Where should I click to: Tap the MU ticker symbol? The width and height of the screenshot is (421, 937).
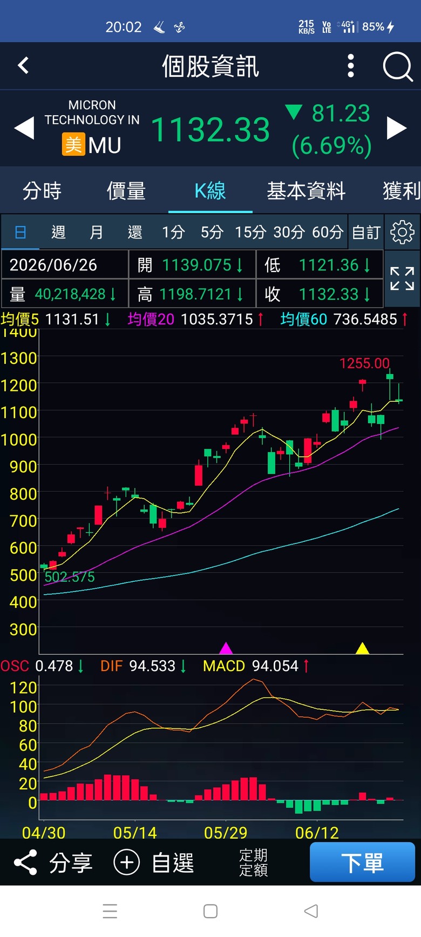(105, 145)
